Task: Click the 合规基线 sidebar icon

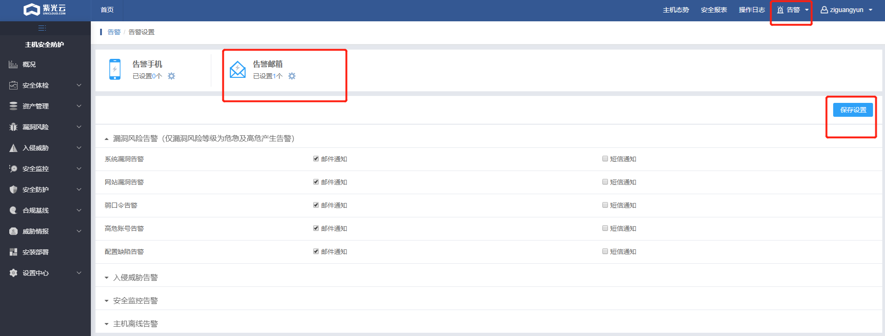Action: coord(13,210)
